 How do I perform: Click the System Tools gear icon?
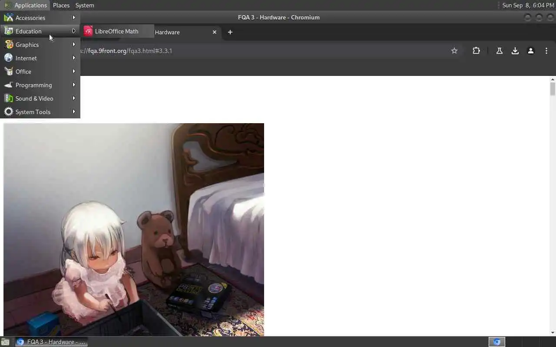(8, 112)
